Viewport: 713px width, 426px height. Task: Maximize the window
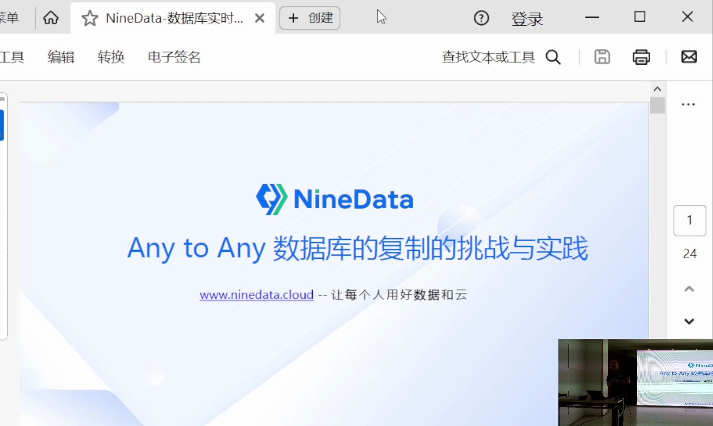[x=640, y=17]
